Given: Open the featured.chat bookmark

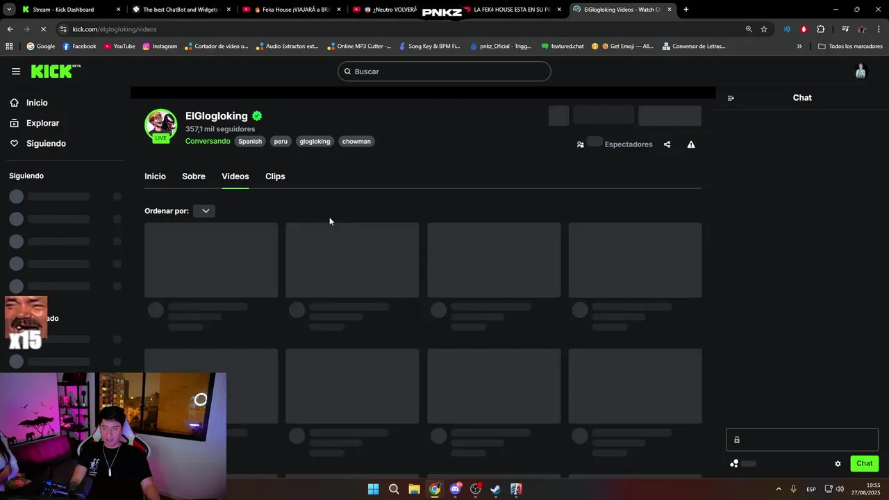Looking at the screenshot, I should pyautogui.click(x=562, y=47).
